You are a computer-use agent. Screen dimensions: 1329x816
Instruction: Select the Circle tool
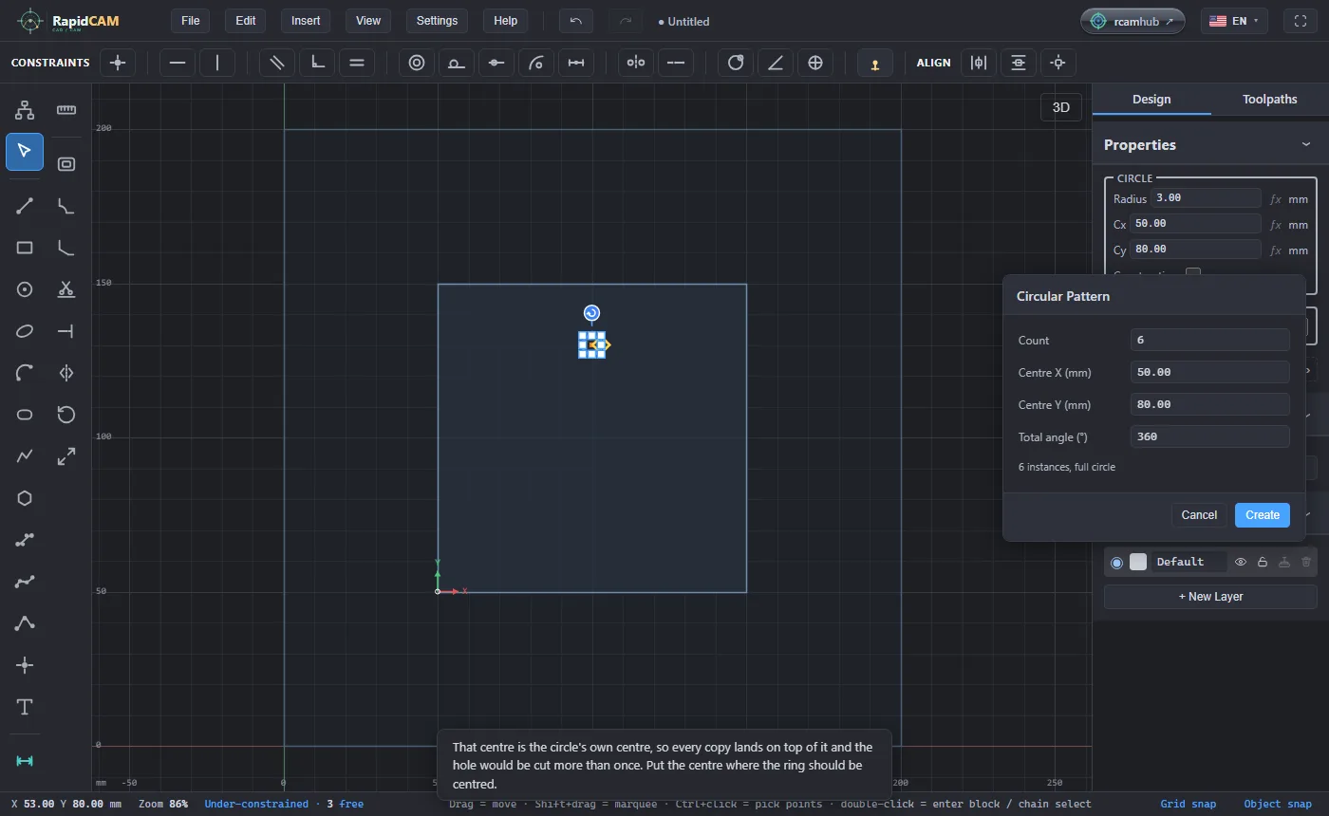point(25,289)
